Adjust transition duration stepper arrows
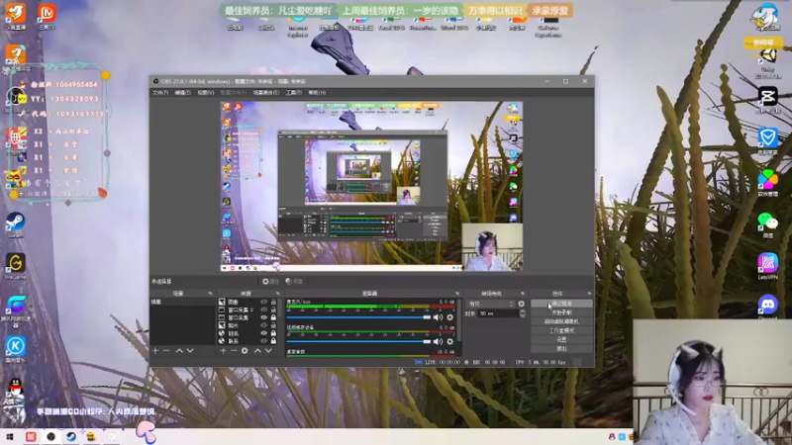Screen dimensions: 792x445 coord(523,313)
